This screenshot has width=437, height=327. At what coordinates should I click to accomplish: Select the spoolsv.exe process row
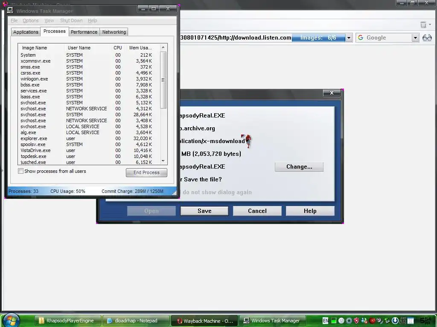click(89, 144)
